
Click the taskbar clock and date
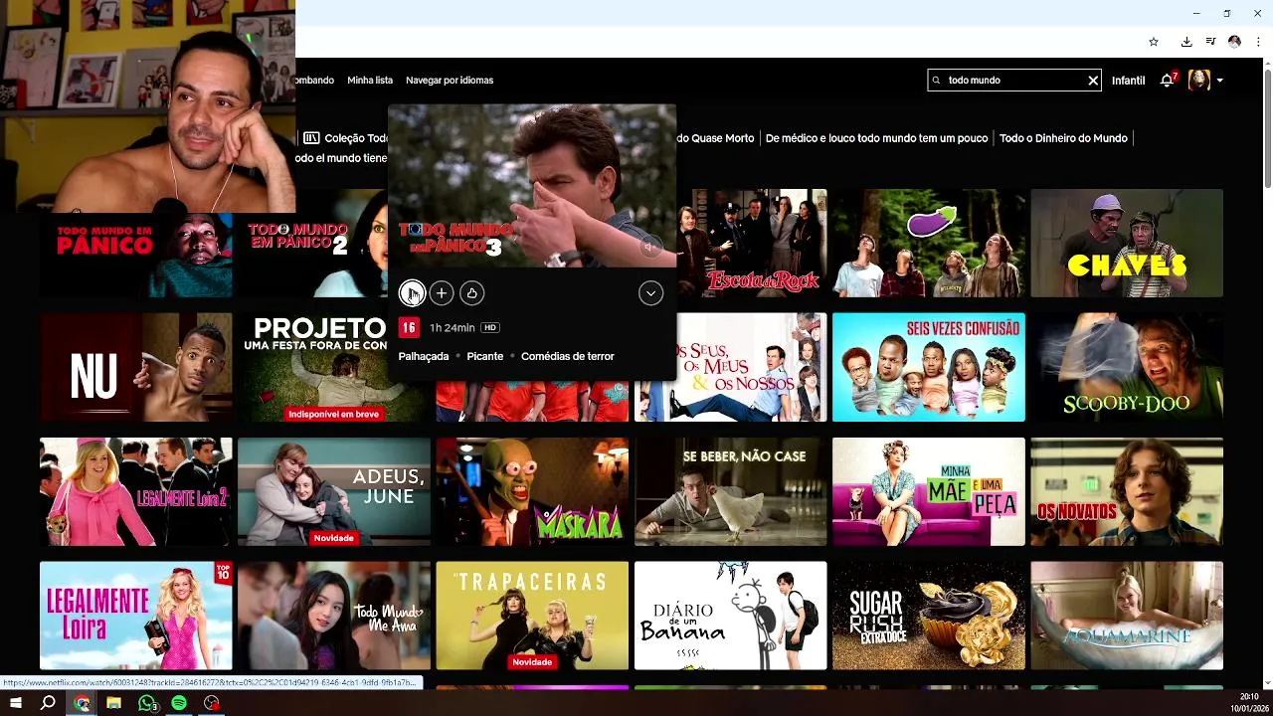1249,702
